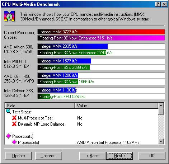
Task: Confirm with the OK button
Action: click(152, 156)
